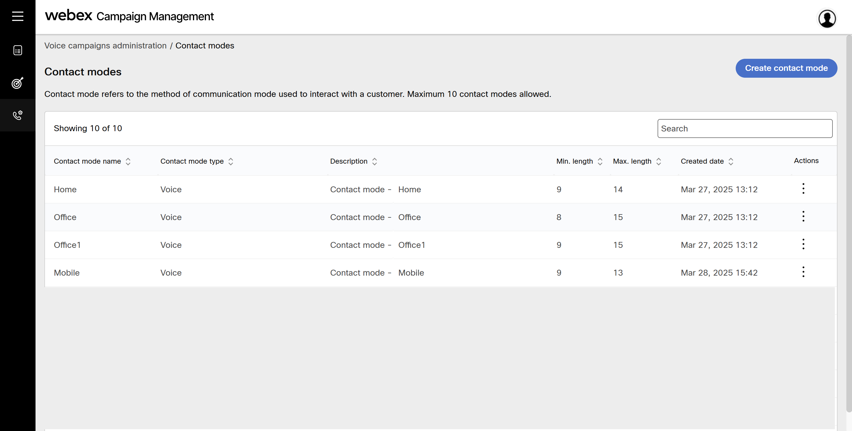Image resolution: width=852 pixels, height=431 pixels.
Task: Sort by Max. length column
Action: coord(658,162)
